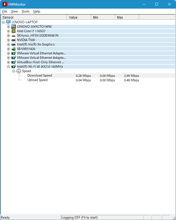
Task: Select the Download Speed row
Action: (x=40, y=75)
